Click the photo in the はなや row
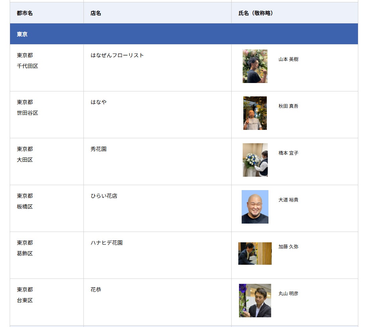368x327 pixels. 255,113
